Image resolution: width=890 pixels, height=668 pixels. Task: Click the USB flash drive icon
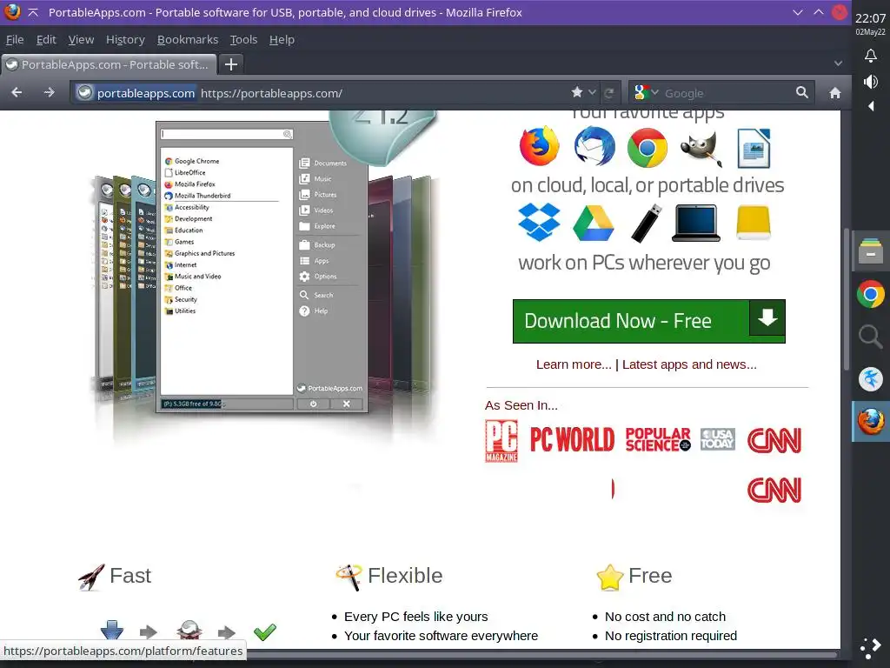[647, 224]
